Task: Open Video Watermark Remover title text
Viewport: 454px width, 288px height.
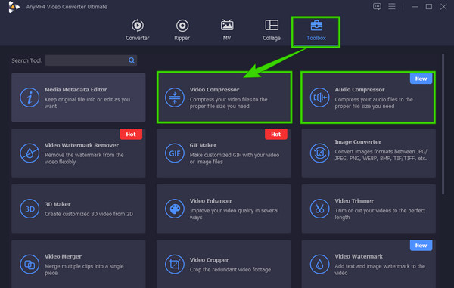Action: [82, 145]
